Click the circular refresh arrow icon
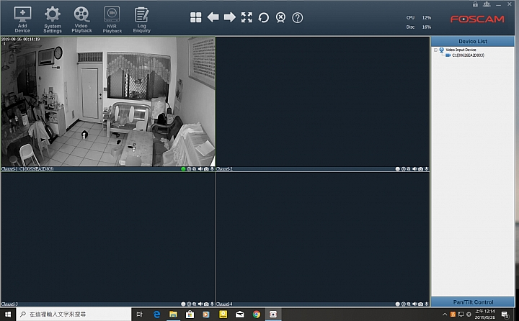Viewport: 519px width, 321px height. (264, 17)
